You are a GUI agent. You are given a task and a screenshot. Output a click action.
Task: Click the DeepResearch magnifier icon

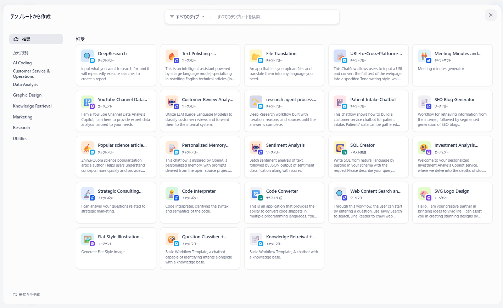click(x=87, y=56)
